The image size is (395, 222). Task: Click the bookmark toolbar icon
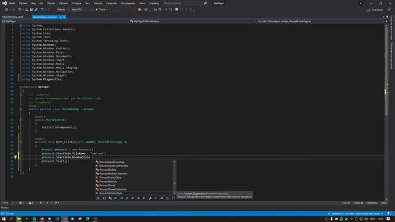click(177, 9)
